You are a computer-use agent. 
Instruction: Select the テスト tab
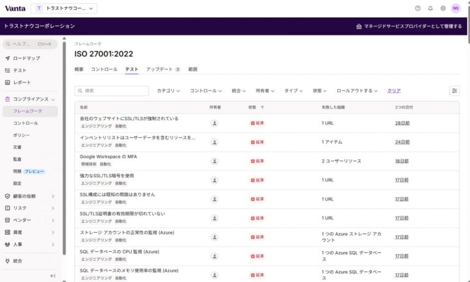tap(132, 69)
